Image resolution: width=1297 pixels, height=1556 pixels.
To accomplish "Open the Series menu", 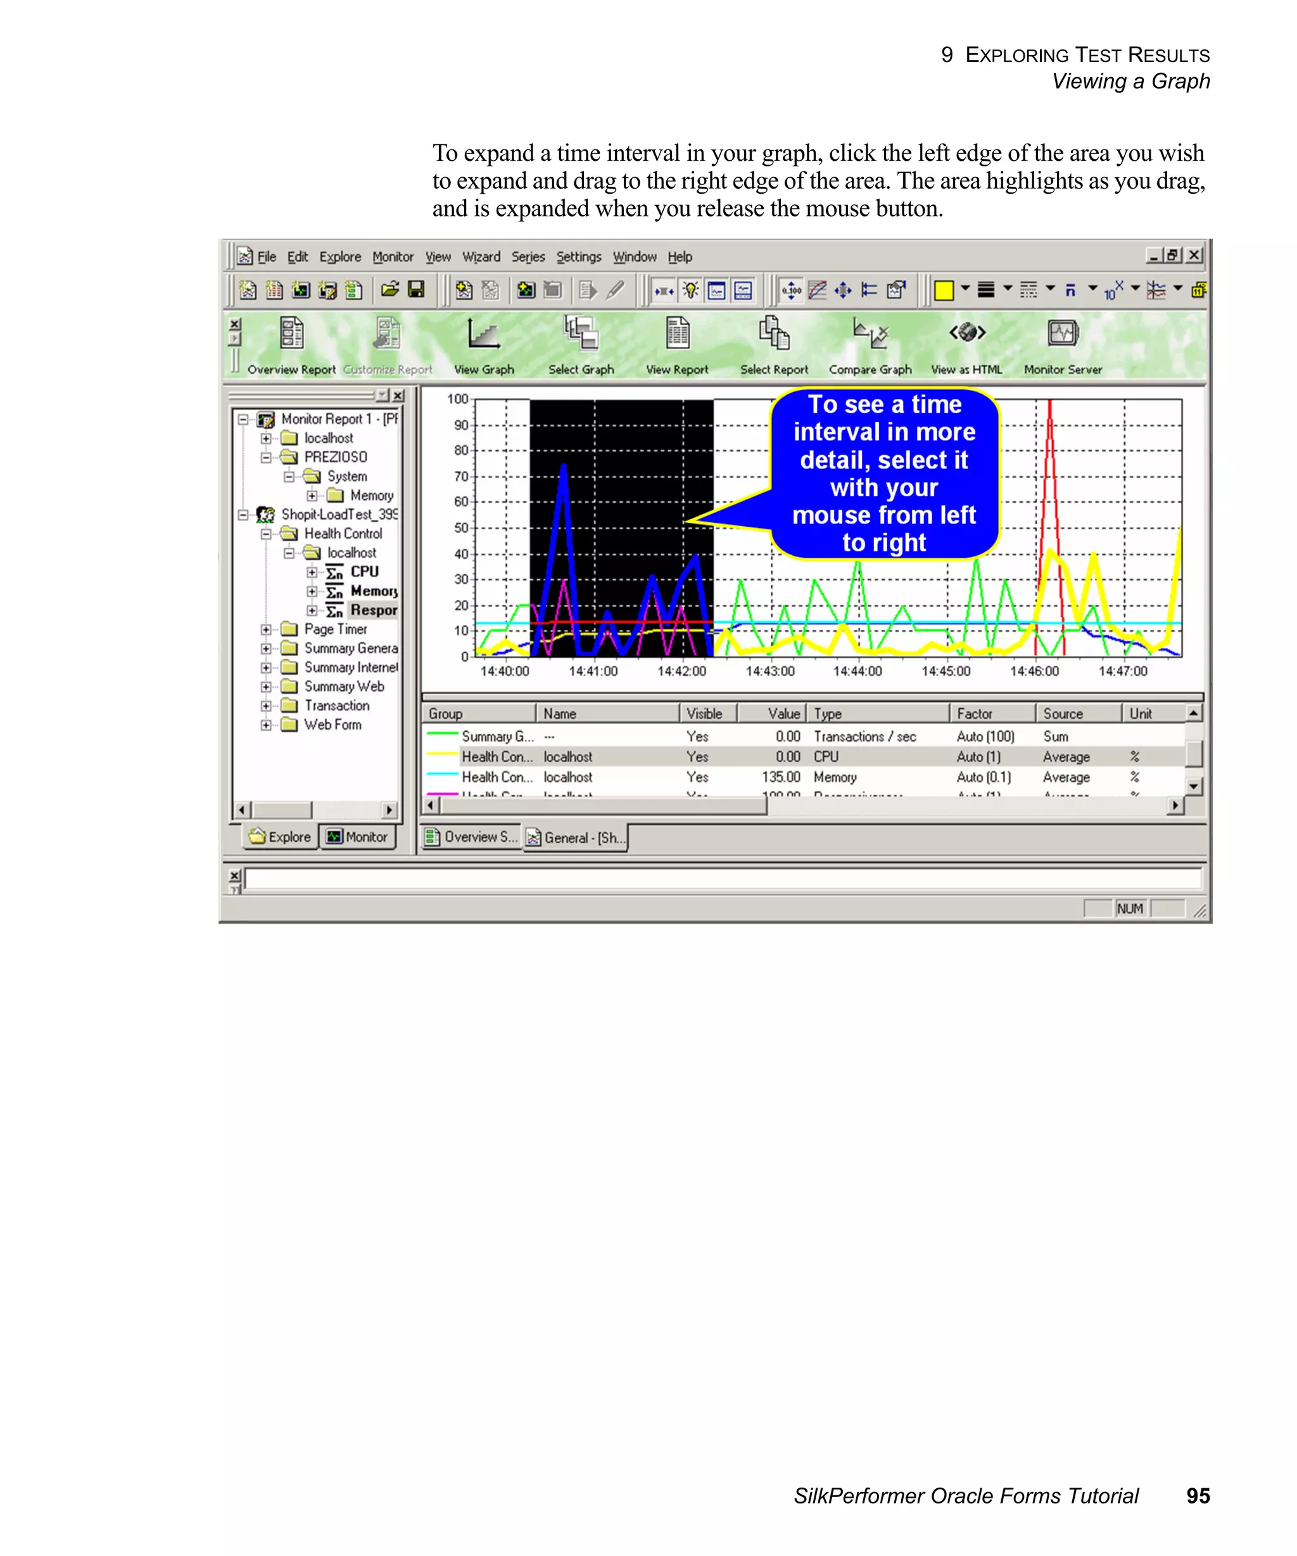I will (528, 257).
